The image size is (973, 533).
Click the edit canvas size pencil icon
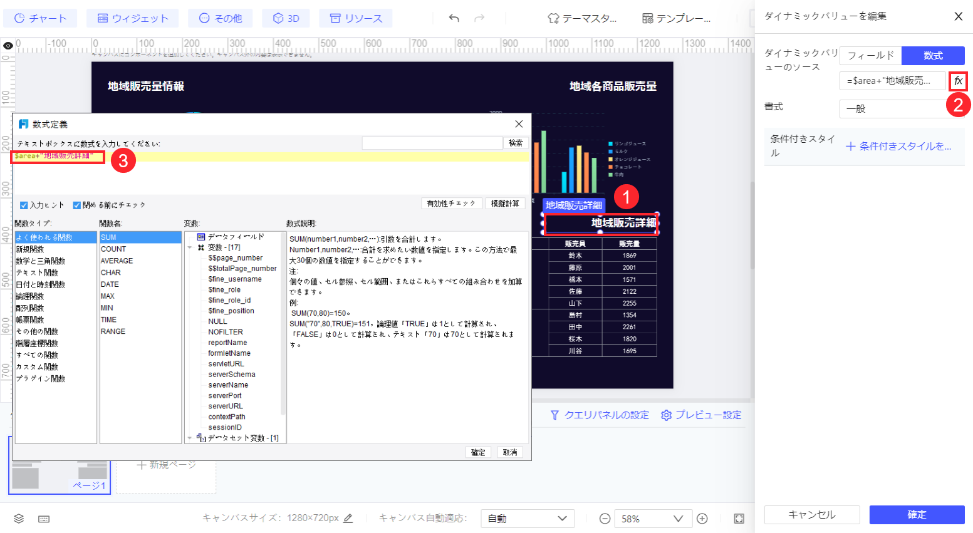[x=348, y=518]
